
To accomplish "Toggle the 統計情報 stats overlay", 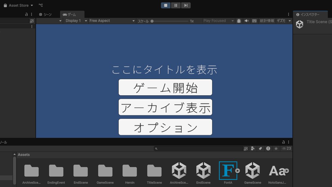I will pos(267,21).
